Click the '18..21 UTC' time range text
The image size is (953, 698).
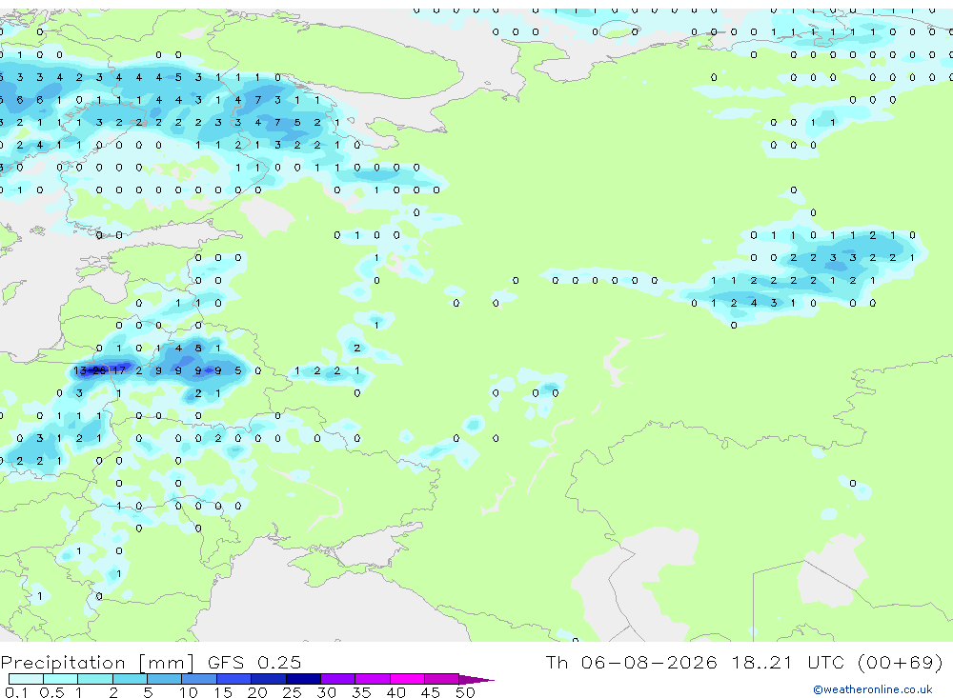(x=788, y=662)
